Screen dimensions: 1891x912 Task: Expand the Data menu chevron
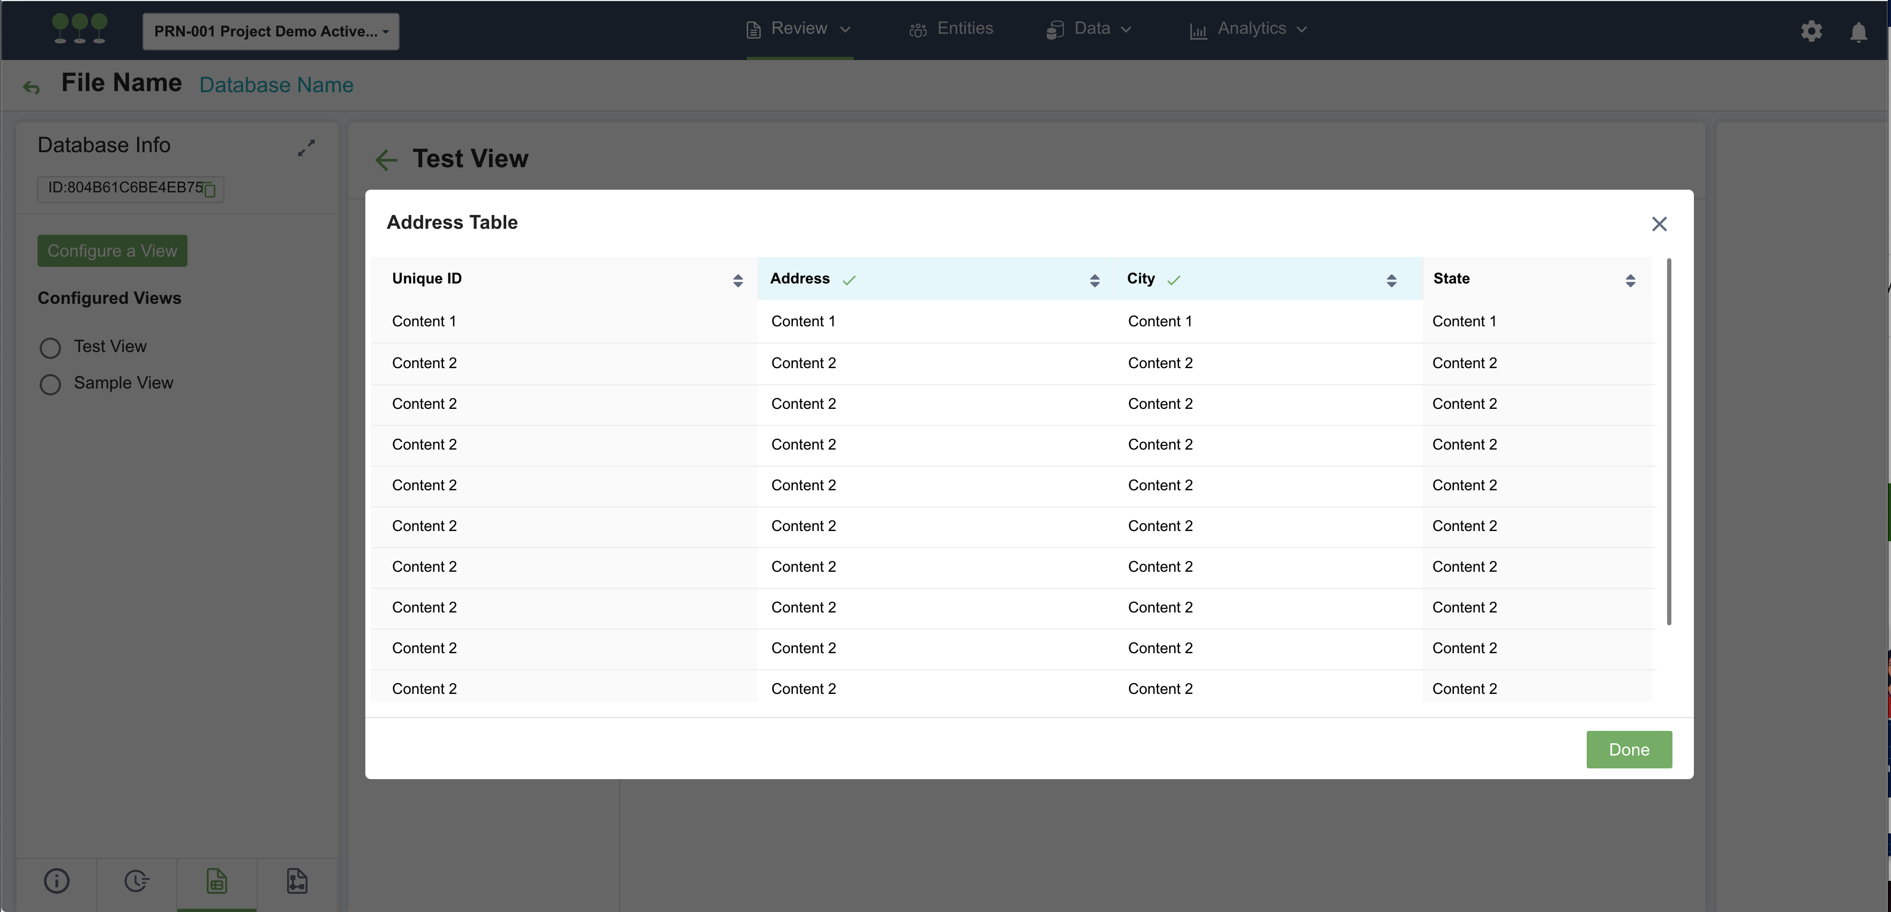(1125, 29)
